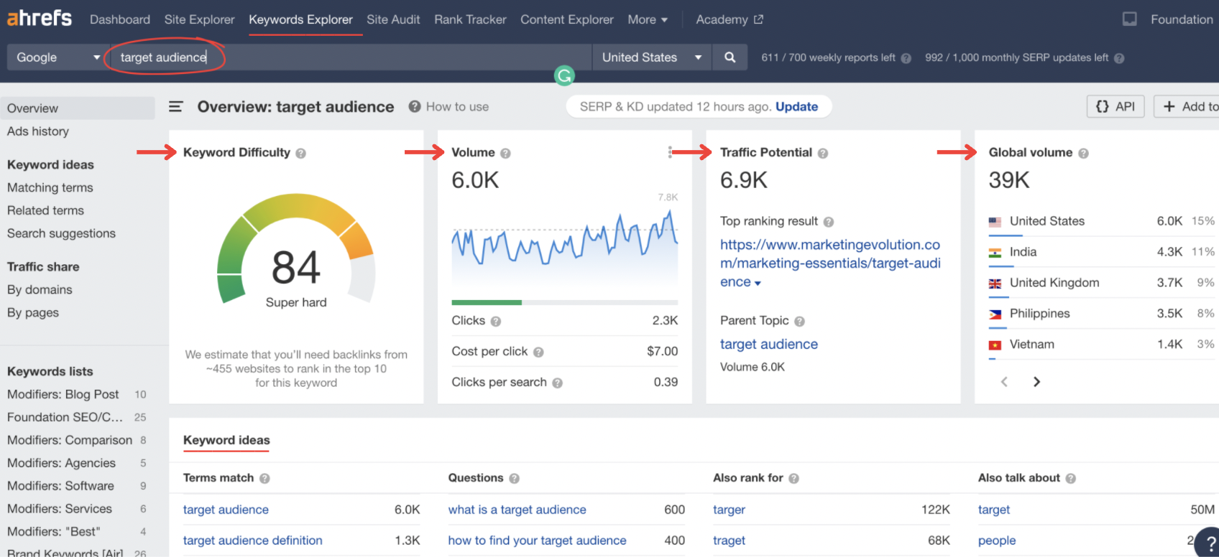Show next page of global volume countries

(x=1036, y=382)
